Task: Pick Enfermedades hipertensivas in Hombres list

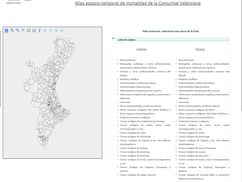Action: 135,87
